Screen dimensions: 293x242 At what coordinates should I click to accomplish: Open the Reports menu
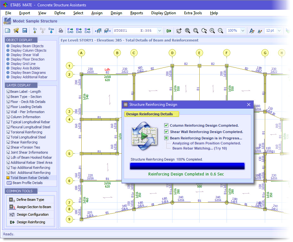tap(136, 13)
